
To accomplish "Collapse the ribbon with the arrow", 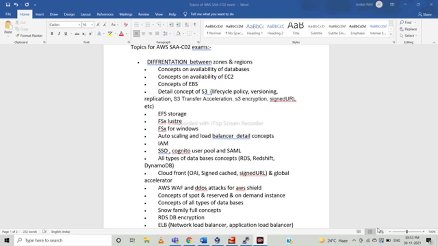I will click(434, 42).
